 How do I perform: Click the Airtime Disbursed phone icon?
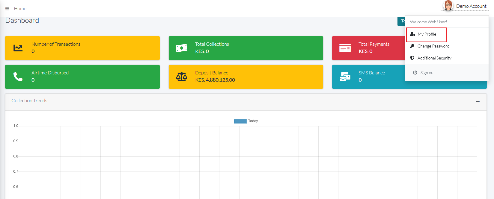point(18,77)
